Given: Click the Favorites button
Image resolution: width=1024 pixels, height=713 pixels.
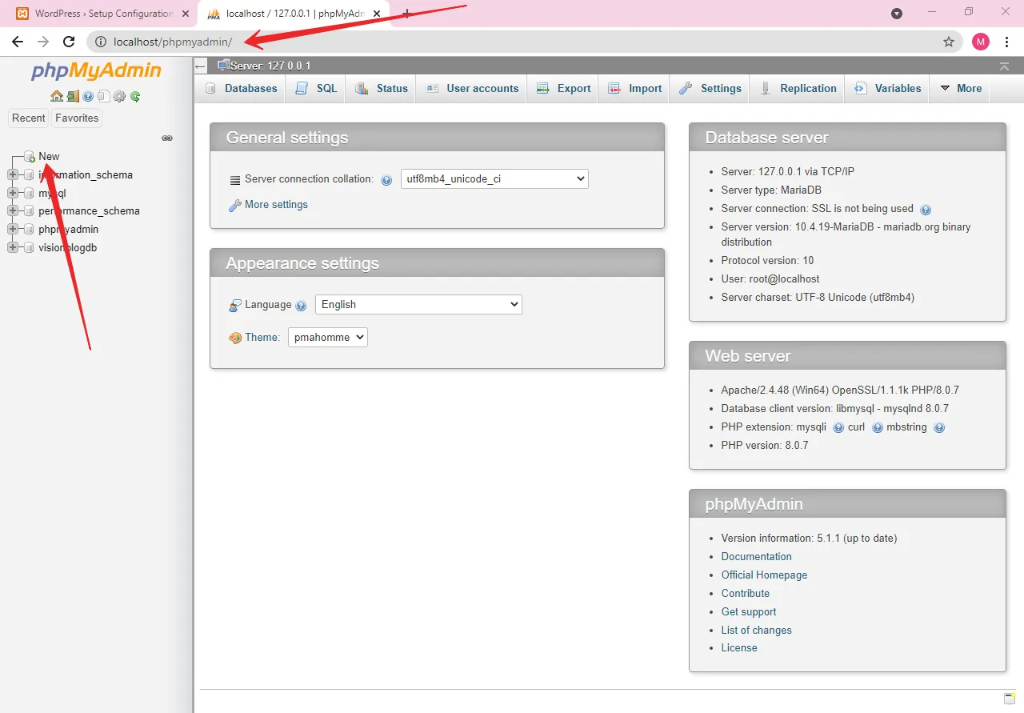Looking at the screenshot, I should 77,118.
